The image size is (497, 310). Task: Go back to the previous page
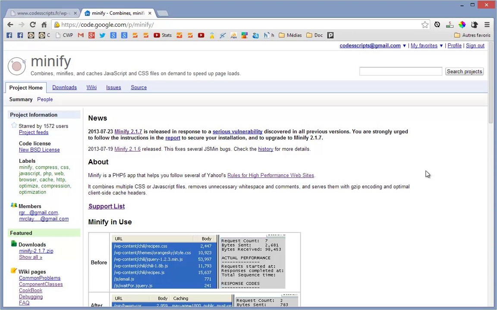pos(10,25)
